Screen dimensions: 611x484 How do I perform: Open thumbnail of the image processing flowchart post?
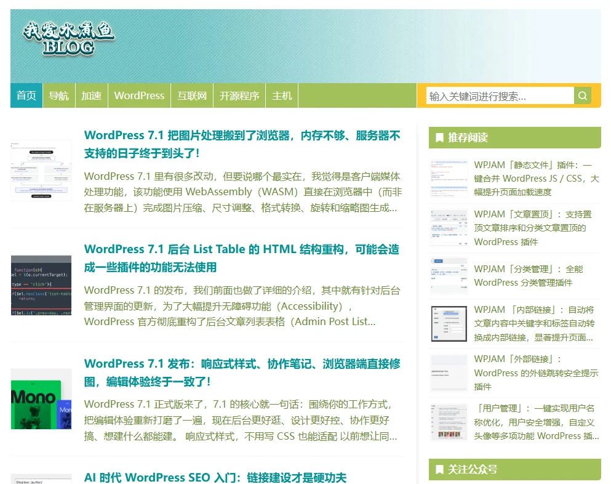(x=41, y=171)
